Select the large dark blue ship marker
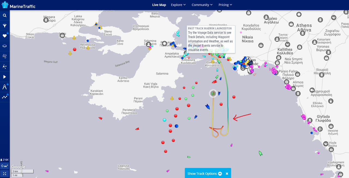This screenshot has width=349, height=178. [207, 107]
